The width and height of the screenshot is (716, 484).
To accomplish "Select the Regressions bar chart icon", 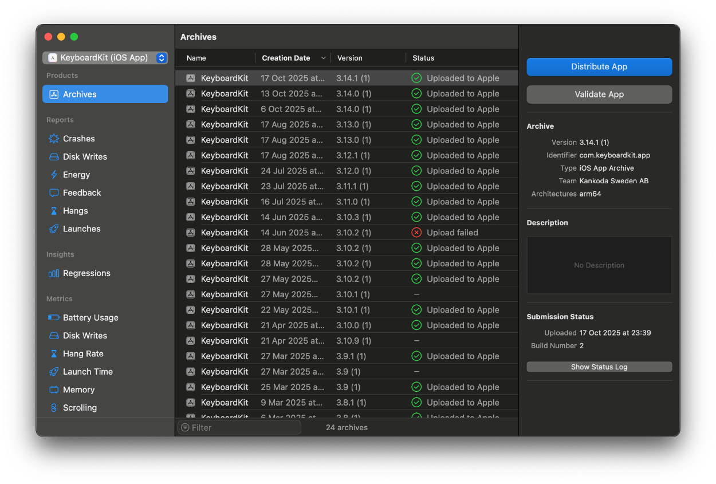I will point(54,273).
